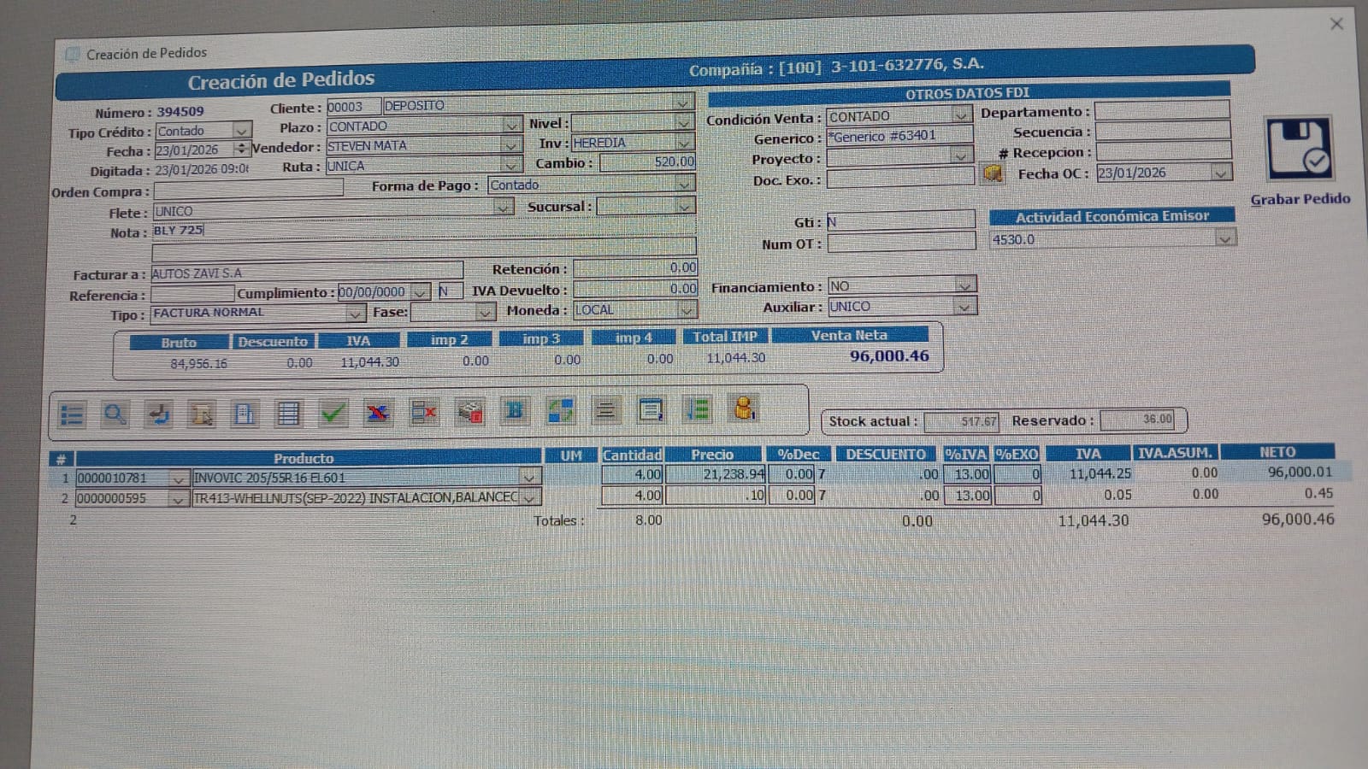Click Grabar Pedido to save the order
The image size is (1368, 769).
coord(1300,198)
